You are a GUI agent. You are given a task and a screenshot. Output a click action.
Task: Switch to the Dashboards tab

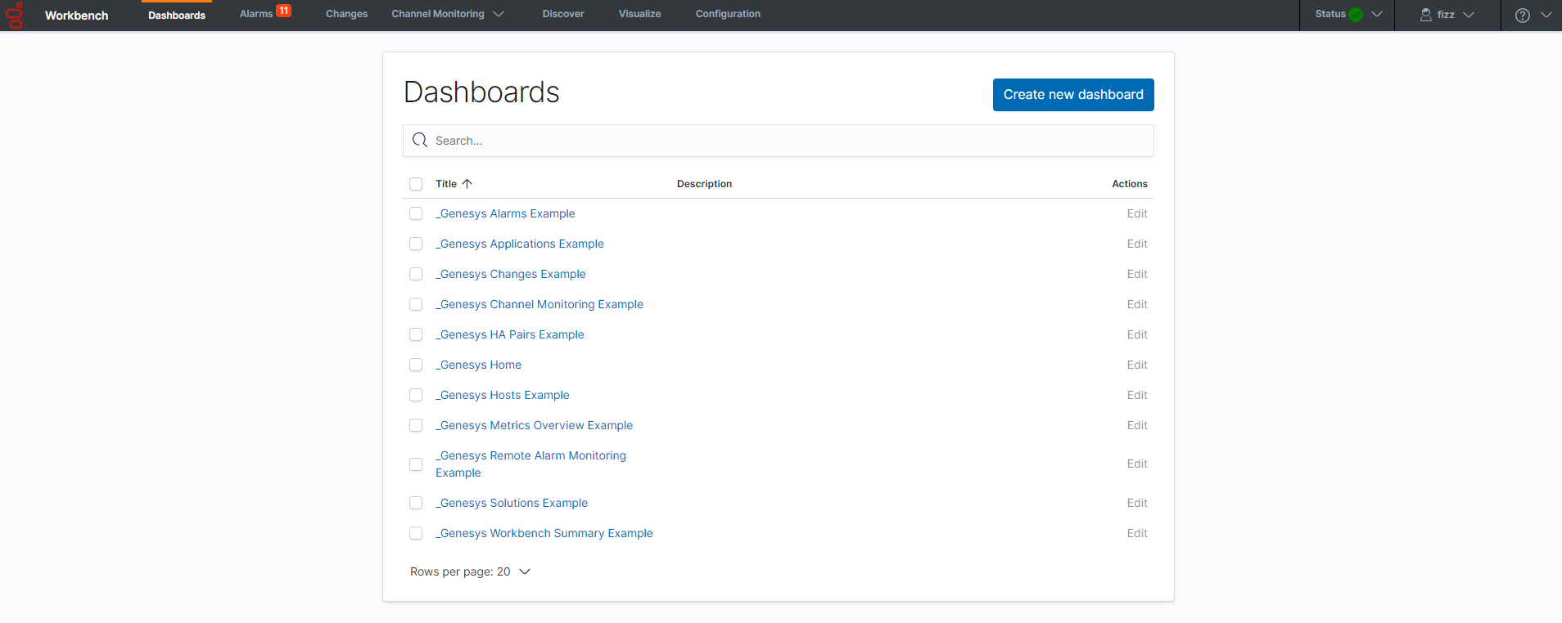pyautogui.click(x=177, y=15)
